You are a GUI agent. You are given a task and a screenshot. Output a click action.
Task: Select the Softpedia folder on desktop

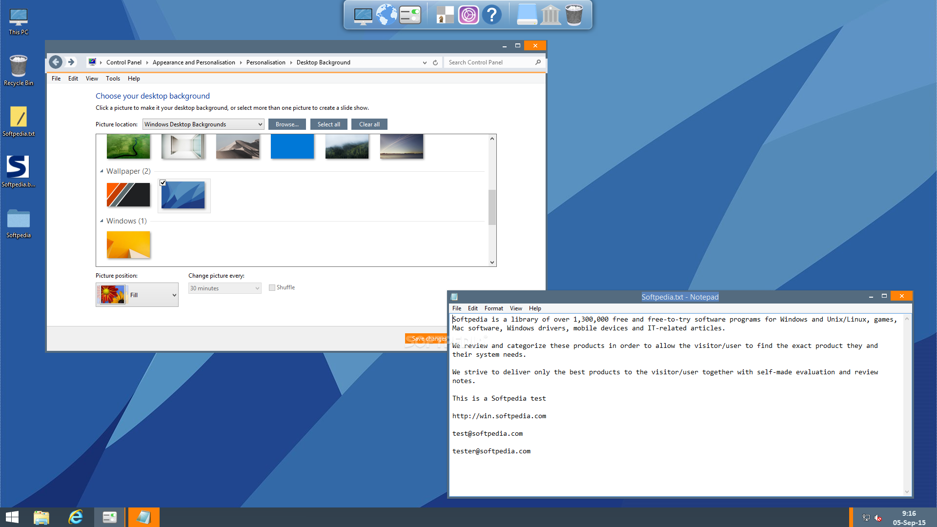19,223
